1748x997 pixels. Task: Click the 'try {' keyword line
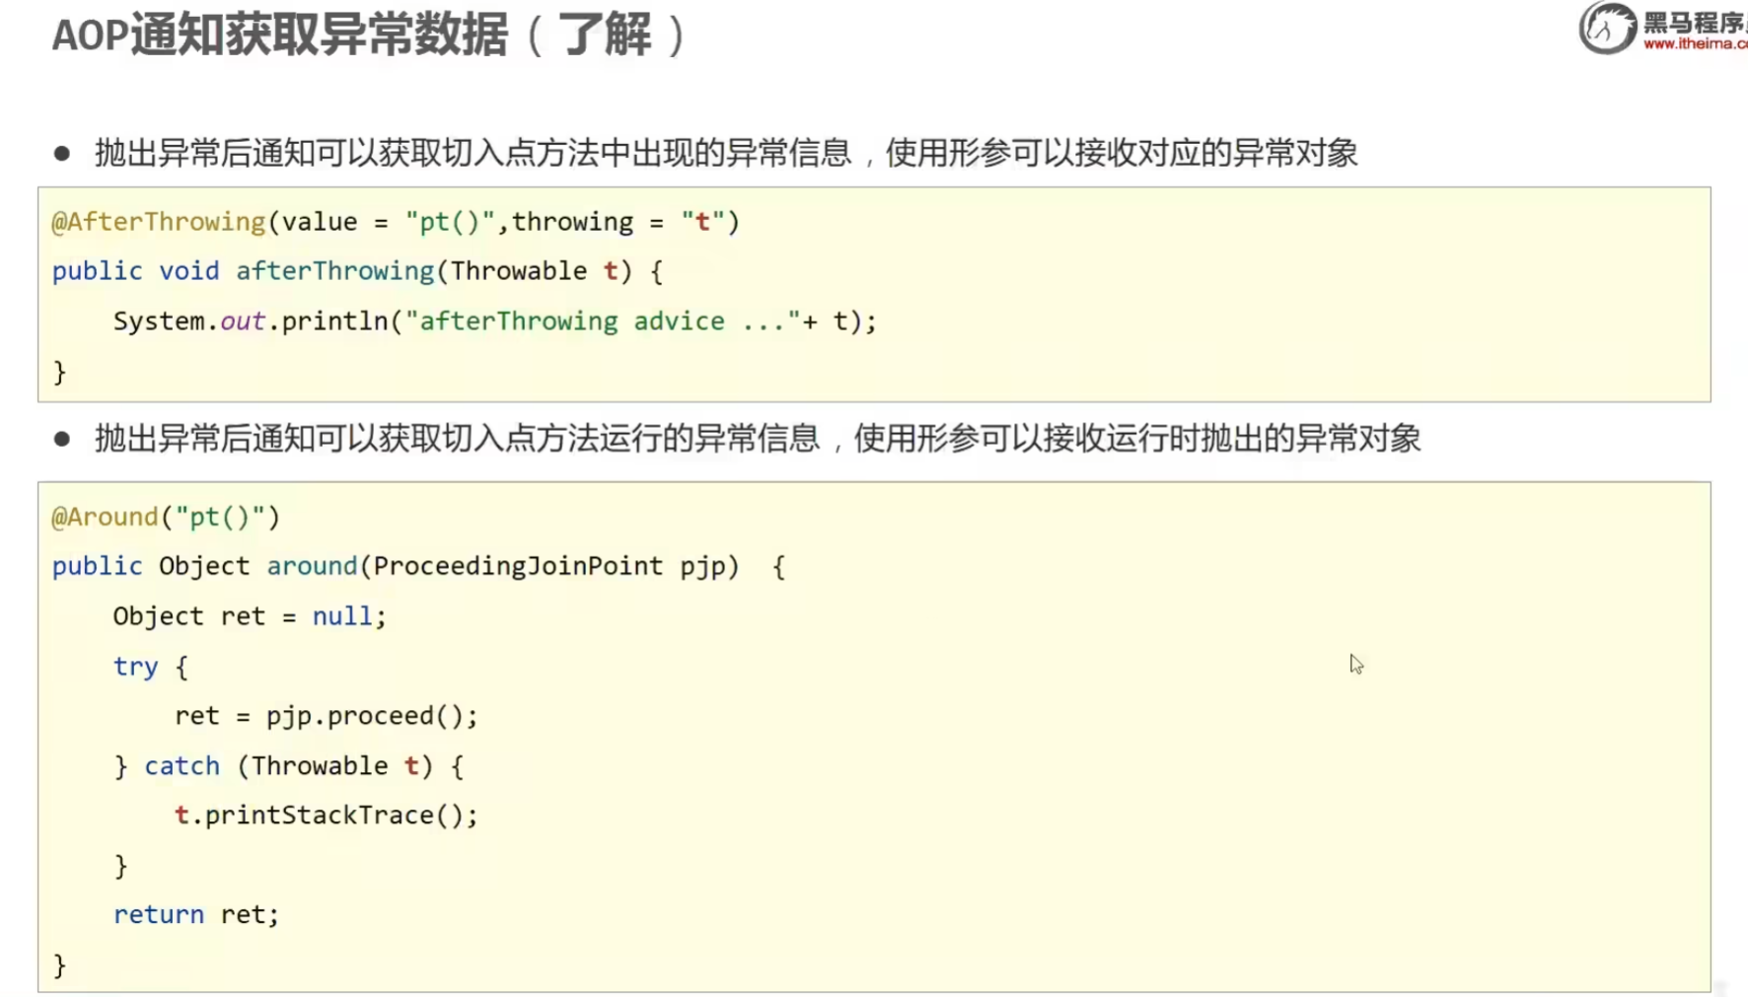tap(150, 667)
